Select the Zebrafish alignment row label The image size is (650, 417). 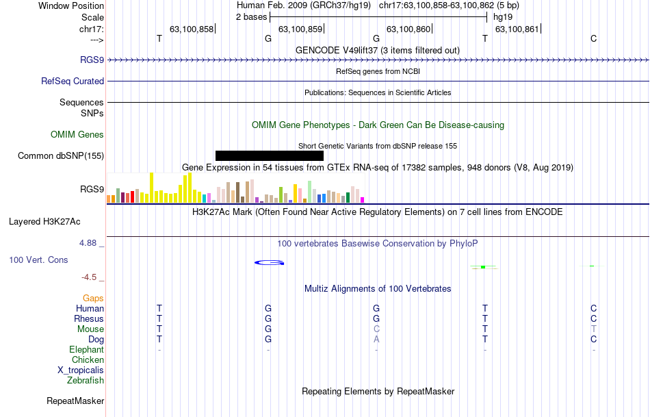(x=86, y=380)
